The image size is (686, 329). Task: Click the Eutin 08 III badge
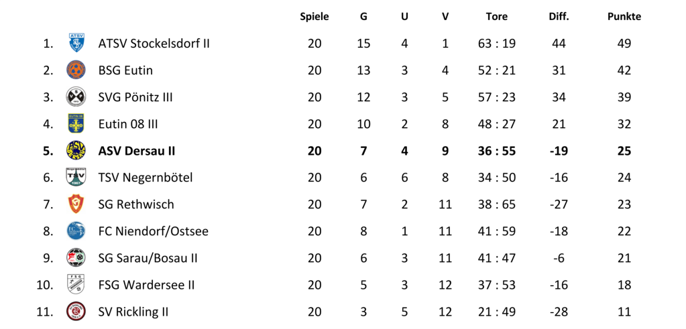click(76, 124)
